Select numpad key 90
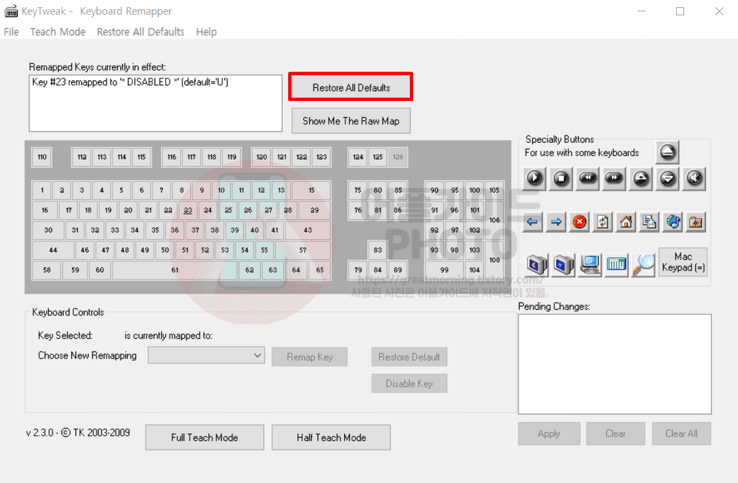738x483 pixels. coord(435,190)
